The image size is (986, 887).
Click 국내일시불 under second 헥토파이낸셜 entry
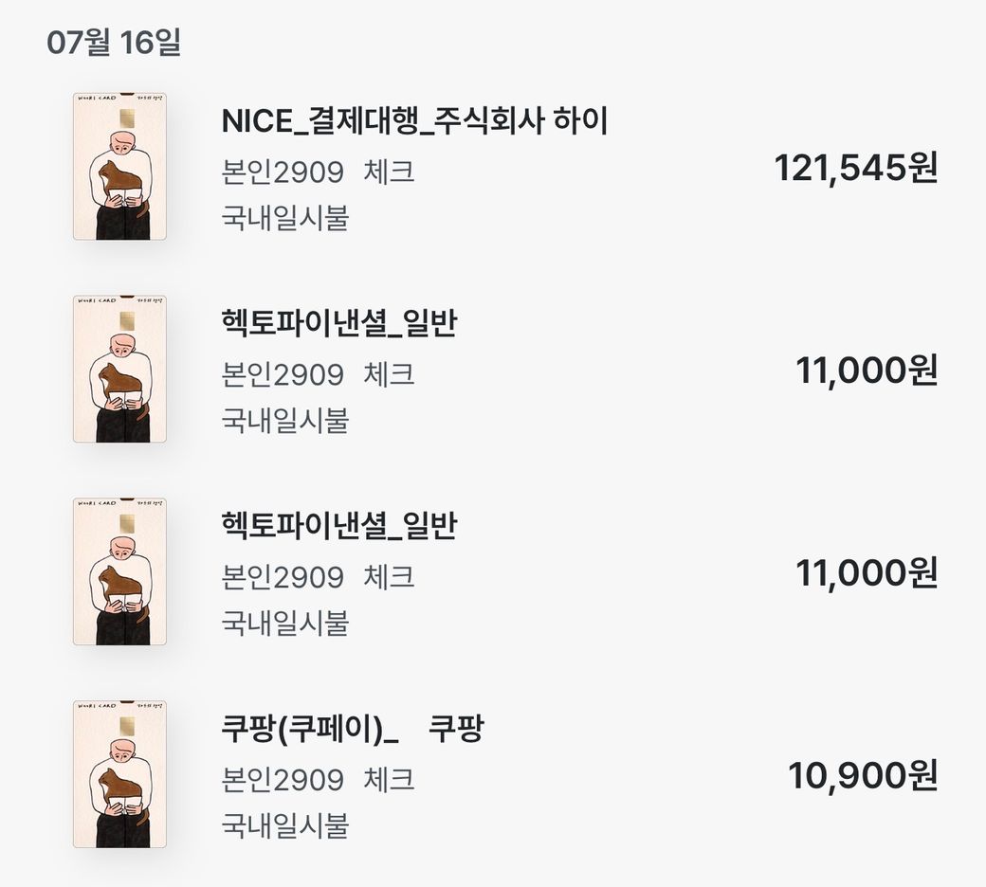(285, 623)
